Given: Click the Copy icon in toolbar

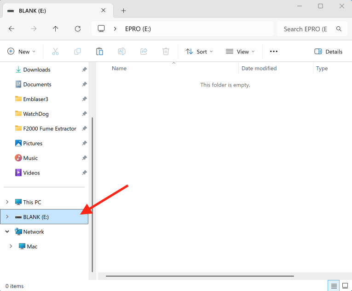Looking at the screenshot, I should [x=77, y=52].
